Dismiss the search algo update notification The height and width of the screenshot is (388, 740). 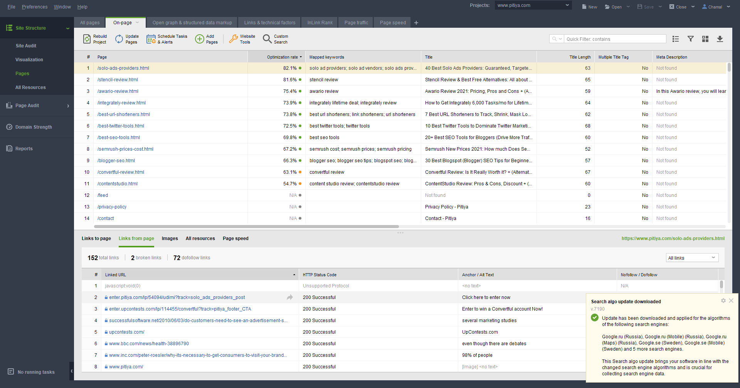coord(731,301)
